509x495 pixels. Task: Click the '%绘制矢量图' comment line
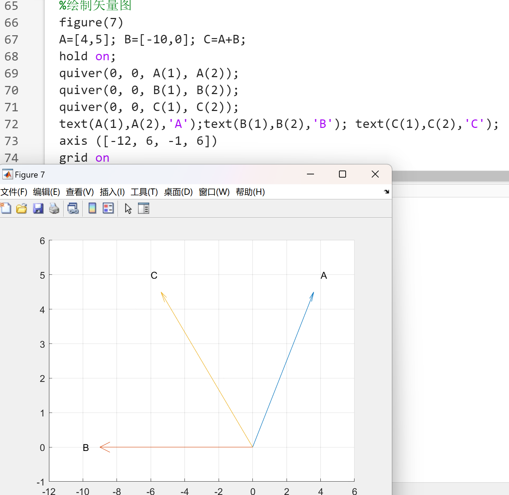(x=95, y=5)
